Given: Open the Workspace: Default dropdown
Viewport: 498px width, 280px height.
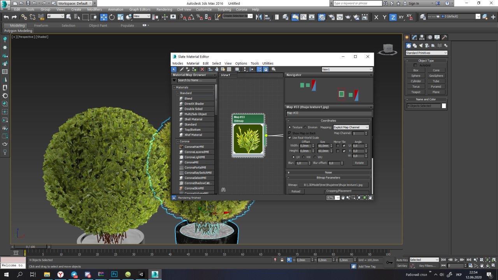Looking at the screenshot, I should (74, 3).
